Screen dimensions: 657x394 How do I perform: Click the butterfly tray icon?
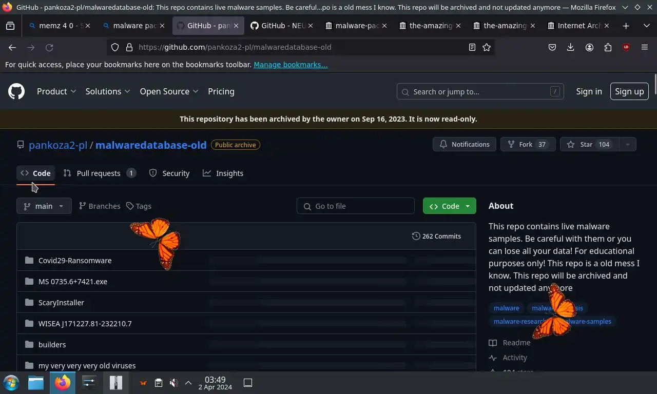[144, 383]
